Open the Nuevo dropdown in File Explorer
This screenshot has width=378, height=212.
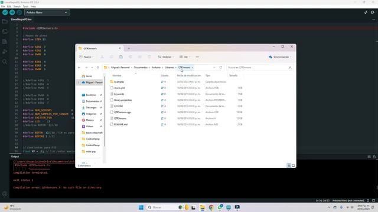click(86, 57)
